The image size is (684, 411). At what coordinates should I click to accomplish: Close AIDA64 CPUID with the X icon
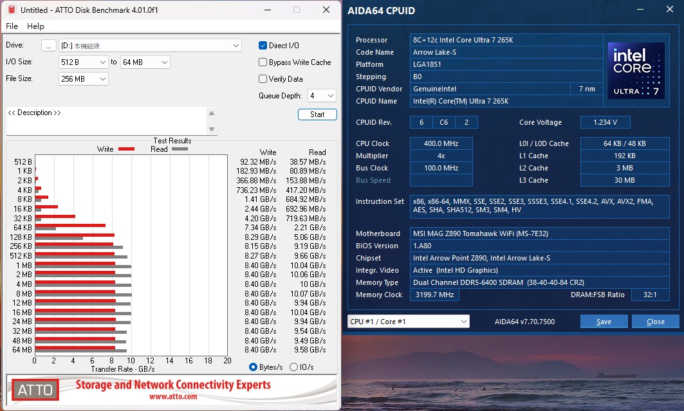(x=670, y=9)
